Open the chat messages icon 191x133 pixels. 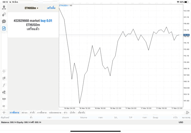4,21
